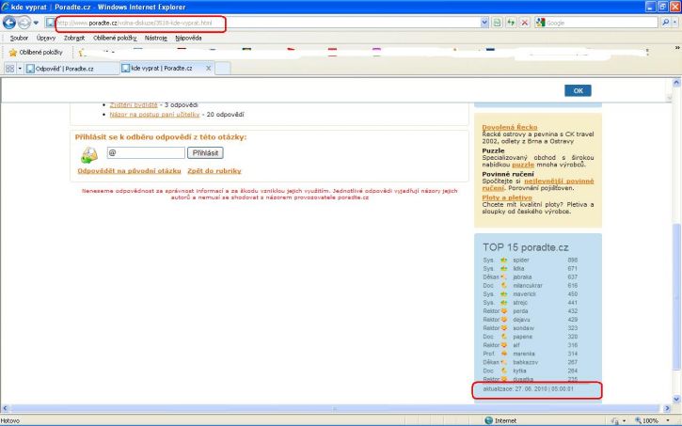Viewport: 682px width, 426px height.
Task: Open a new blank tab
Action: [223, 69]
